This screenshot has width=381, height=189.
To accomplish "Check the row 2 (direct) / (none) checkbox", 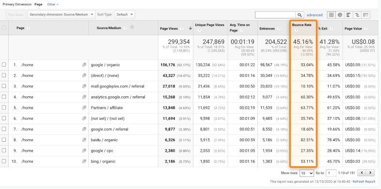I will tap(4, 75).
